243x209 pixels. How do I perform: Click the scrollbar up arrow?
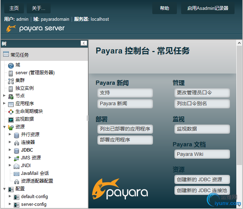tap(239, 43)
